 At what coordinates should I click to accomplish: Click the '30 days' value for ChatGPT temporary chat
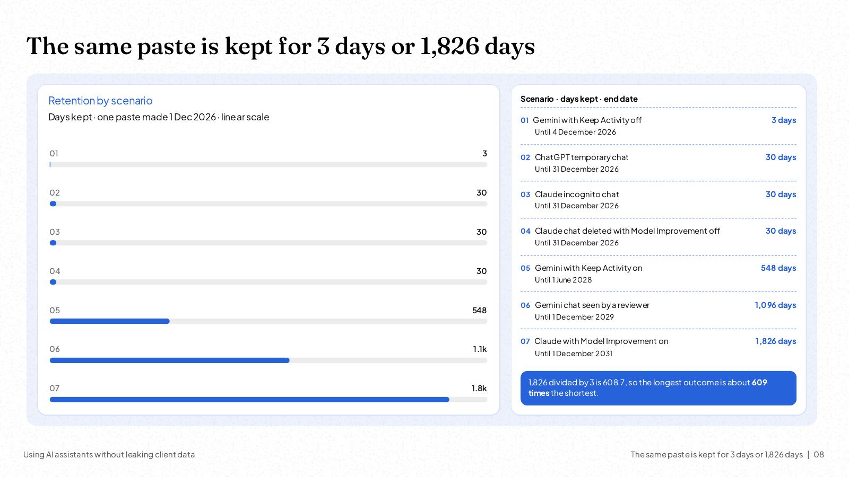pos(781,157)
